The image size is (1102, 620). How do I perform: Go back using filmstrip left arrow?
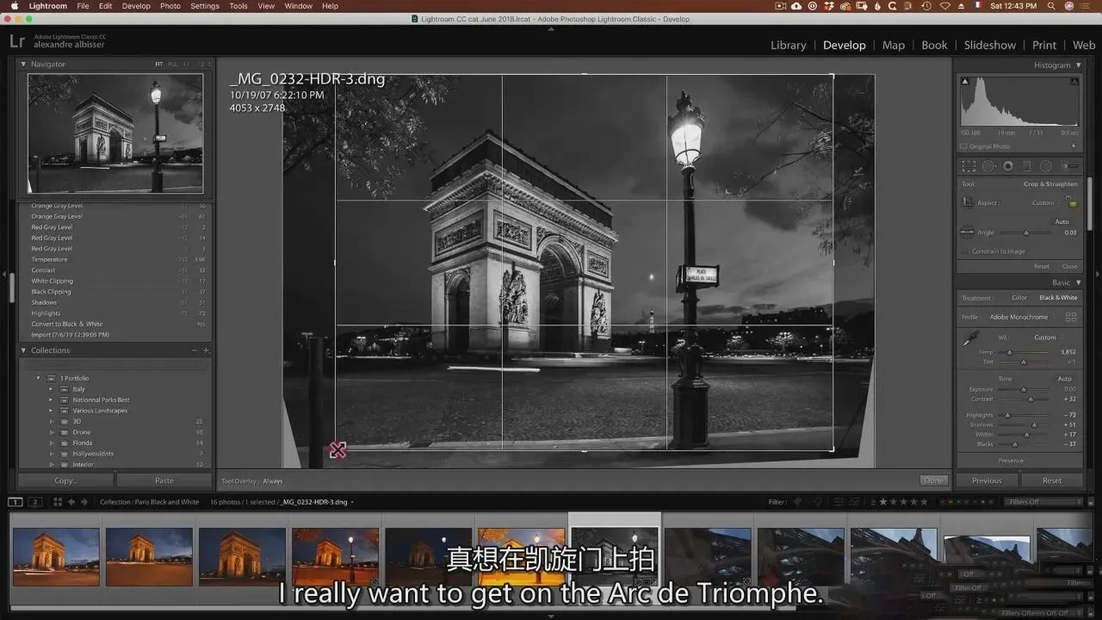72,502
